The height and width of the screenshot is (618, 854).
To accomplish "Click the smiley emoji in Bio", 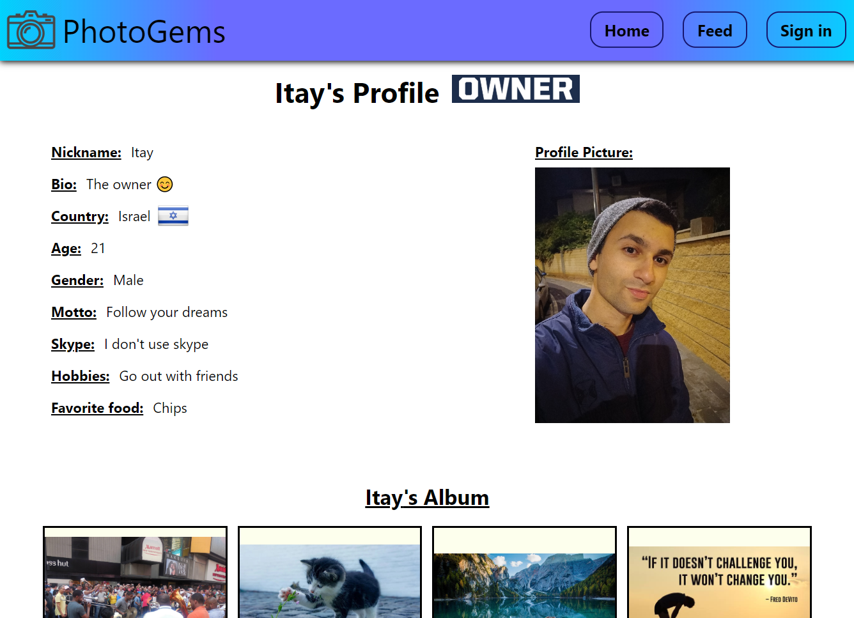I will [x=165, y=185].
